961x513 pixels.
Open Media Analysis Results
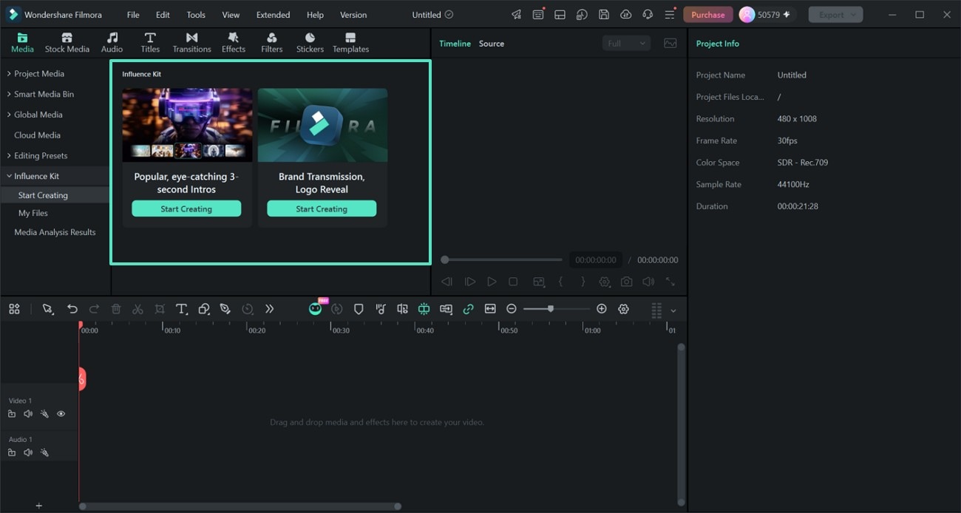55,232
